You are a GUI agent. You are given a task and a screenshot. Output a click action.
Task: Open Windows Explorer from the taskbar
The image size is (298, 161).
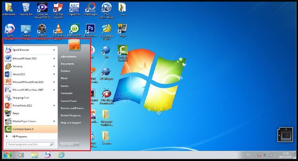pyautogui.click(x=34, y=155)
